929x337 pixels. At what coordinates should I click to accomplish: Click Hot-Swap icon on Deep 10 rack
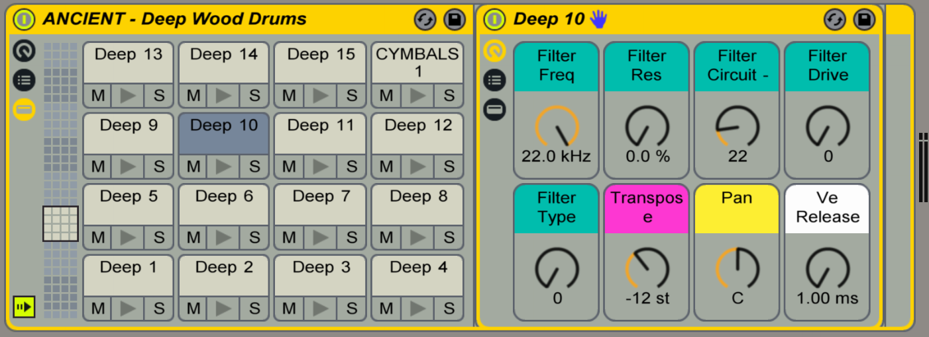[835, 20]
